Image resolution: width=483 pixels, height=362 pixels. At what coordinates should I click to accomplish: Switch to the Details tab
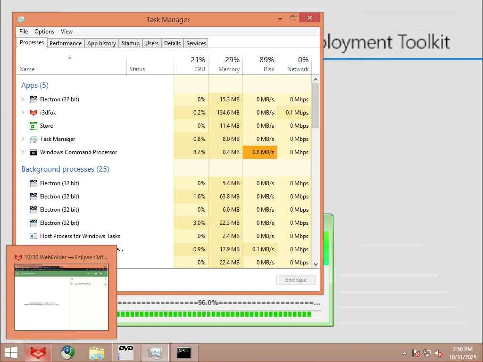[173, 43]
